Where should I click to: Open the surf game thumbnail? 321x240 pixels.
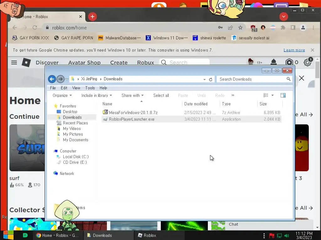pyautogui.click(x=27, y=148)
